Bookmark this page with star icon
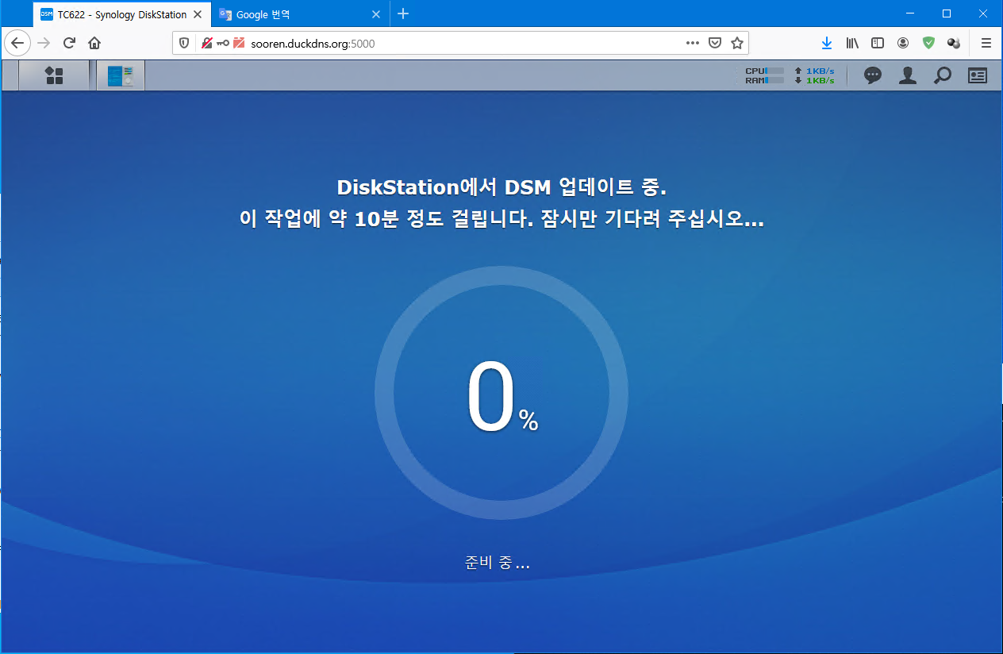Screen dimensions: 1003x654 736,43
